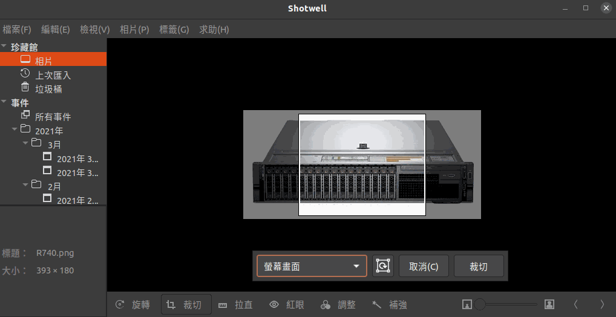This screenshot has width=616, height=317.
Task: Click the 3月 folder icon
Action: pos(36,142)
